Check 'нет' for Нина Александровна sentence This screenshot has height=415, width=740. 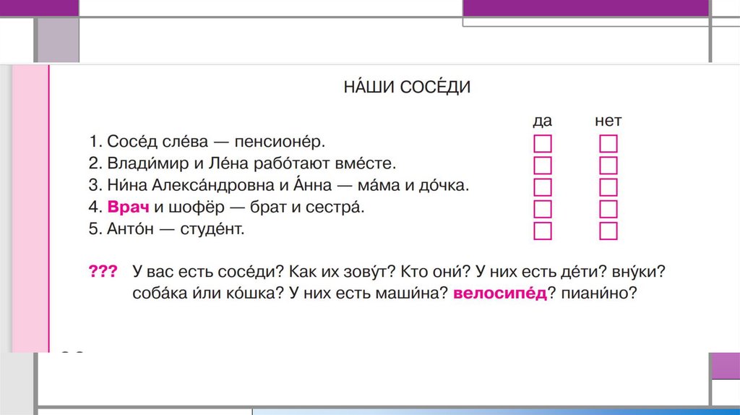608,187
